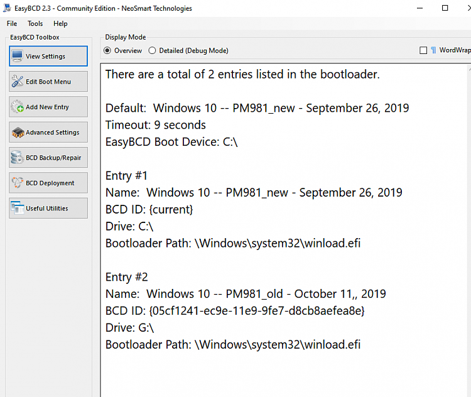This screenshot has height=397, width=471.
Task: Click the 'BCD ID: {current}' line
Action: click(x=149, y=209)
